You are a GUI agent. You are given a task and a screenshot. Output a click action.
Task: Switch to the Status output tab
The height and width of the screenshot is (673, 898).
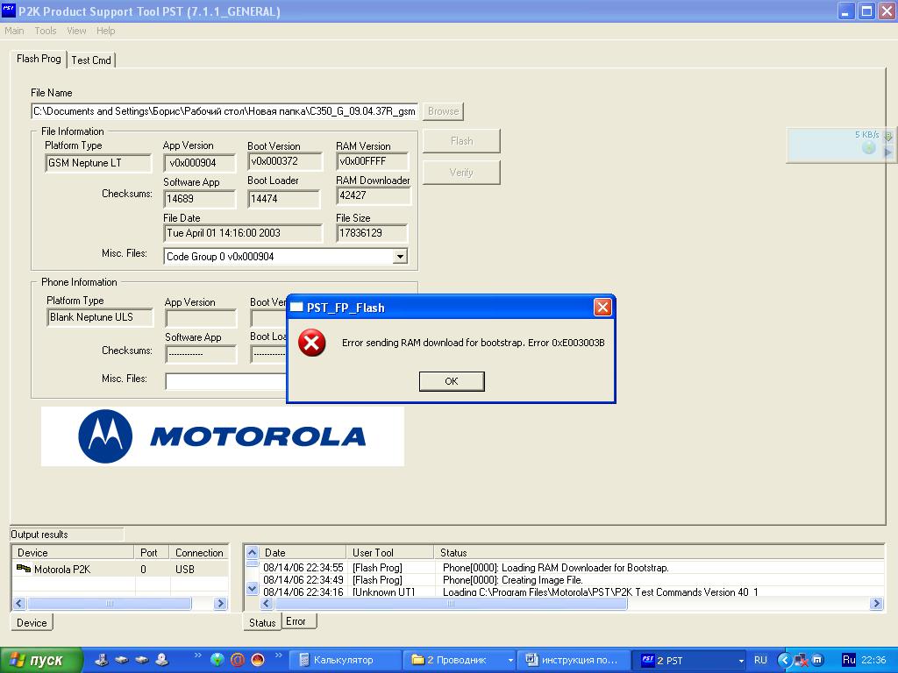tap(262, 622)
